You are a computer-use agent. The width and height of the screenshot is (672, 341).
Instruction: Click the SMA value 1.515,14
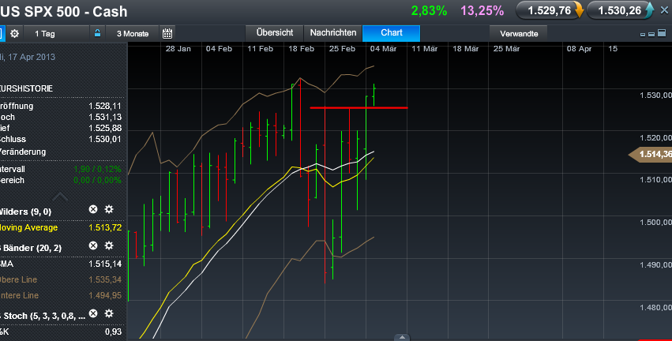(105, 264)
